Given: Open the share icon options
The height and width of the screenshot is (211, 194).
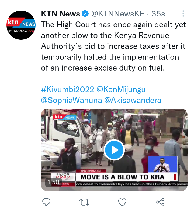Looking at the screenshot, I should [160, 202].
